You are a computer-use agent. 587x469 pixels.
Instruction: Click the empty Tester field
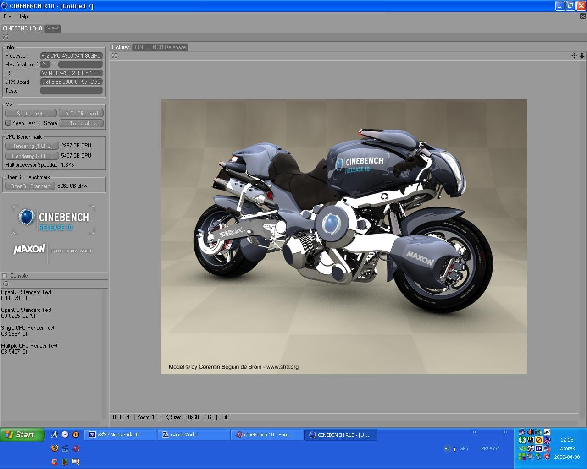(71, 91)
